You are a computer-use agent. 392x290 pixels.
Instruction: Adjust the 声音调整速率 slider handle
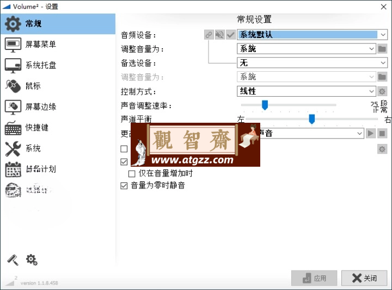coord(265,105)
